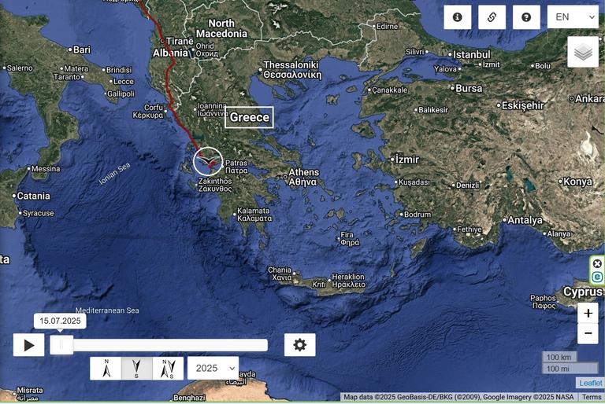Click the Istanbul city label
Viewport: 605px width, 404px height.
[472, 55]
